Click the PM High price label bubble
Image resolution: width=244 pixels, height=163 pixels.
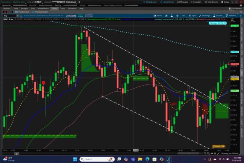pos(218,23)
